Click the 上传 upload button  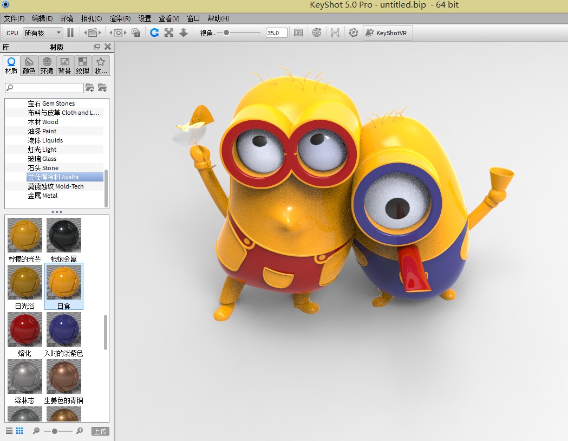point(100,431)
